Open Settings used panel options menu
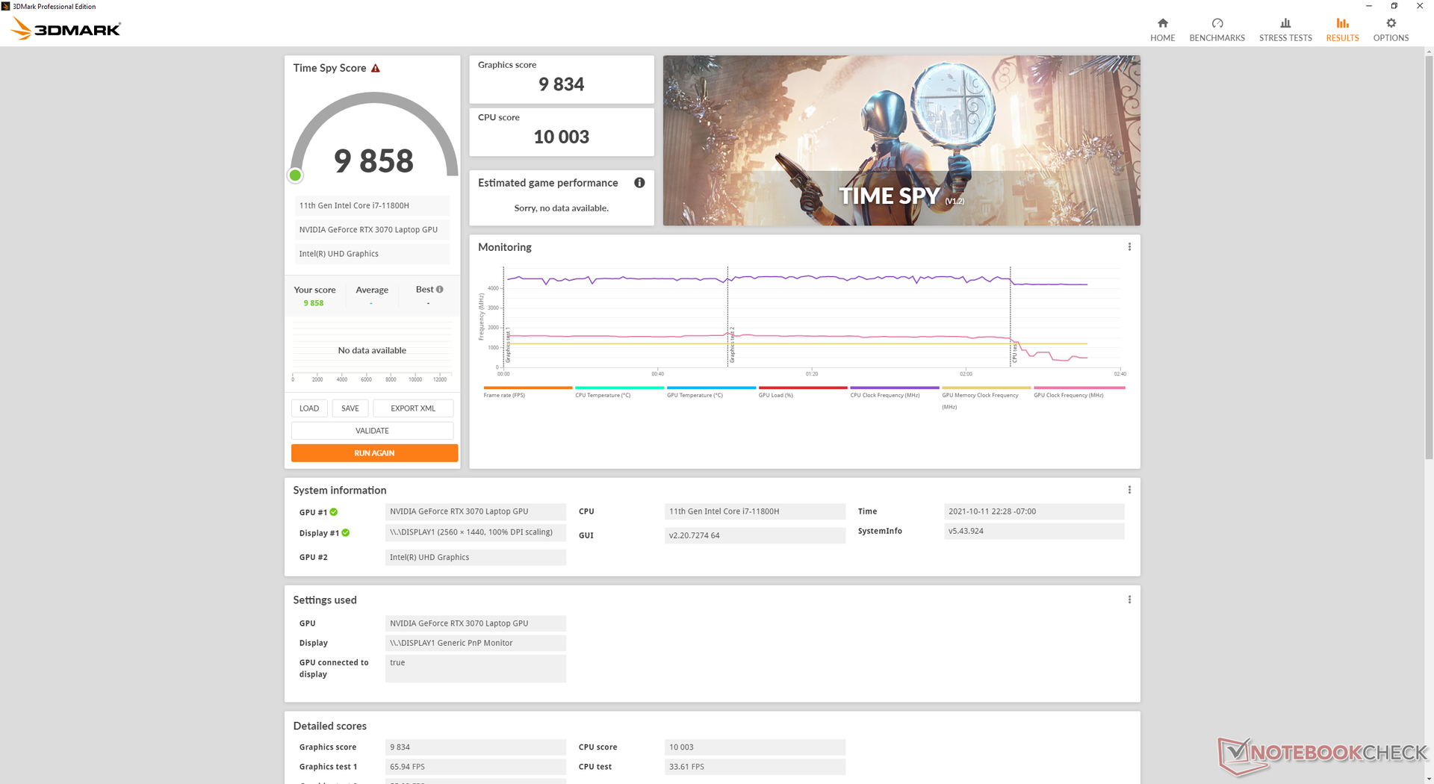Screen dimensions: 1434x784 point(1129,600)
